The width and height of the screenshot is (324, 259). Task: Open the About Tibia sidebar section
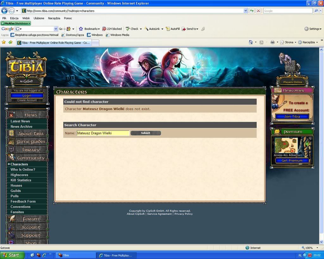(27, 133)
